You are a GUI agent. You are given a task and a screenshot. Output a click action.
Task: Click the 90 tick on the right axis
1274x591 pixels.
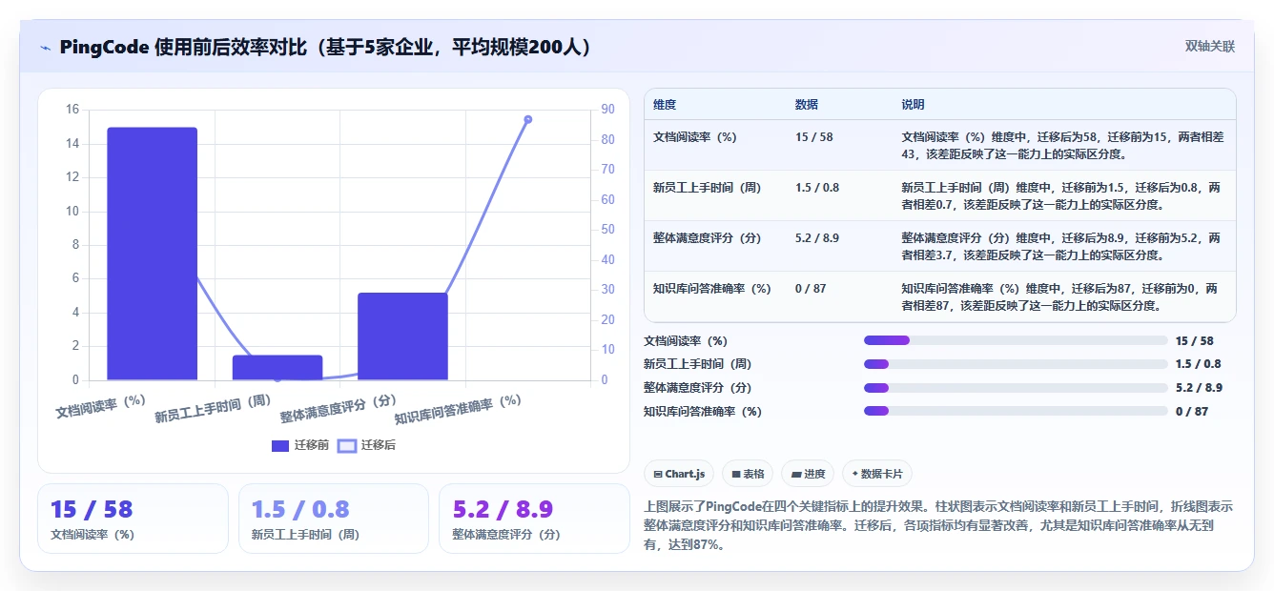coord(606,110)
